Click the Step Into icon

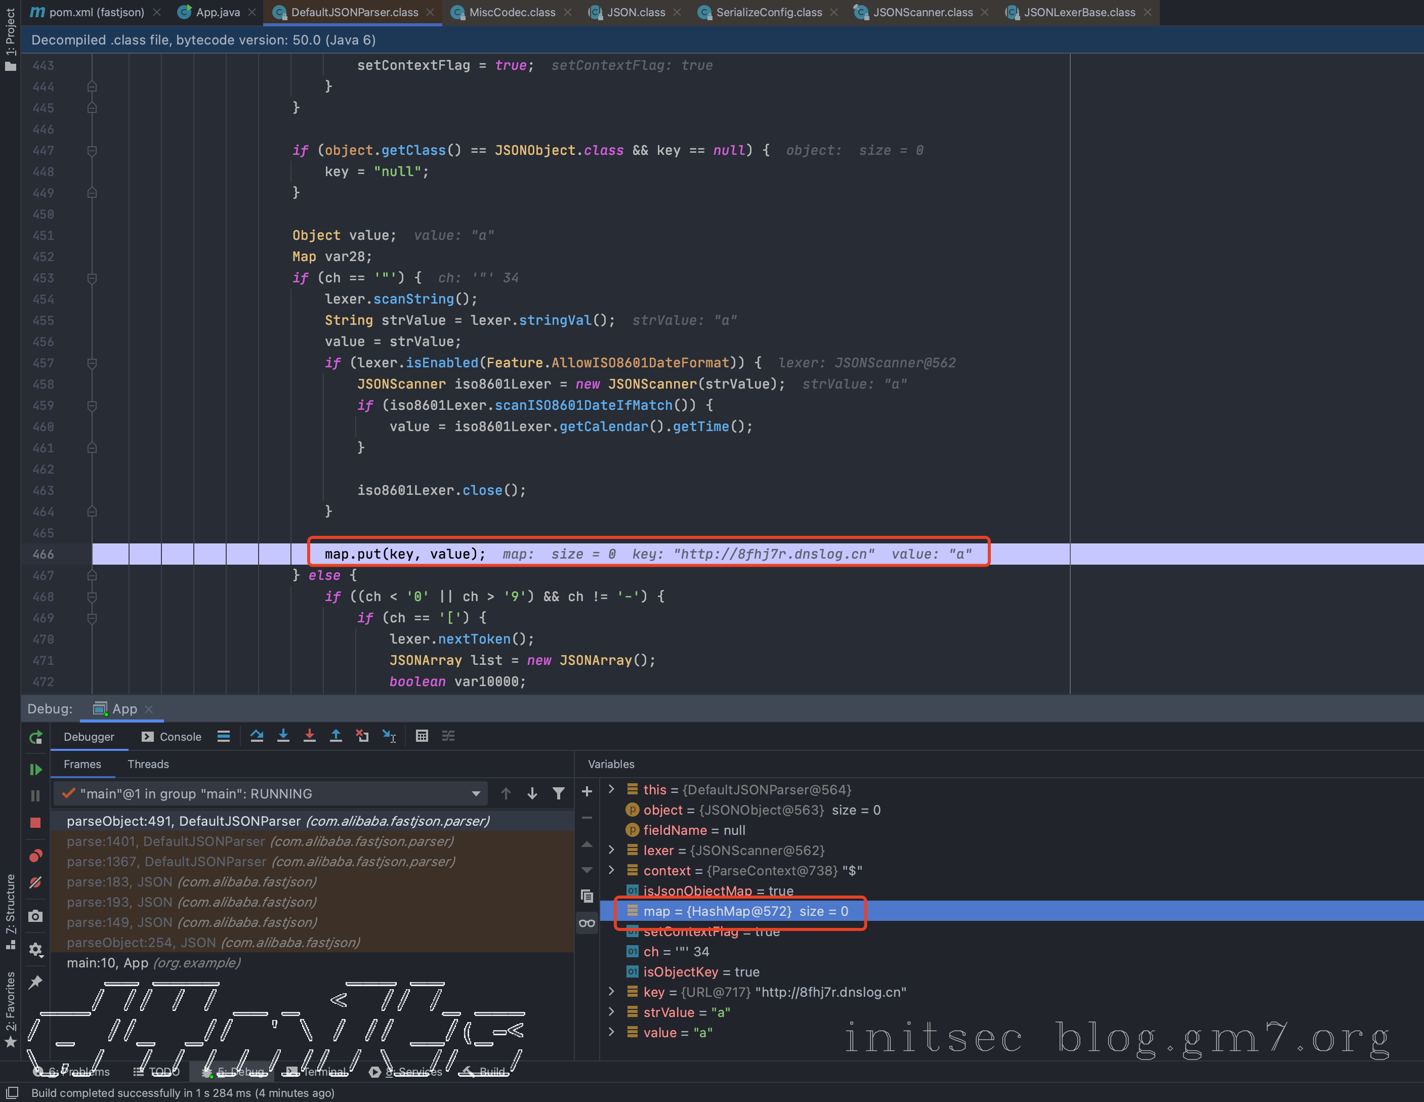point(283,736)
